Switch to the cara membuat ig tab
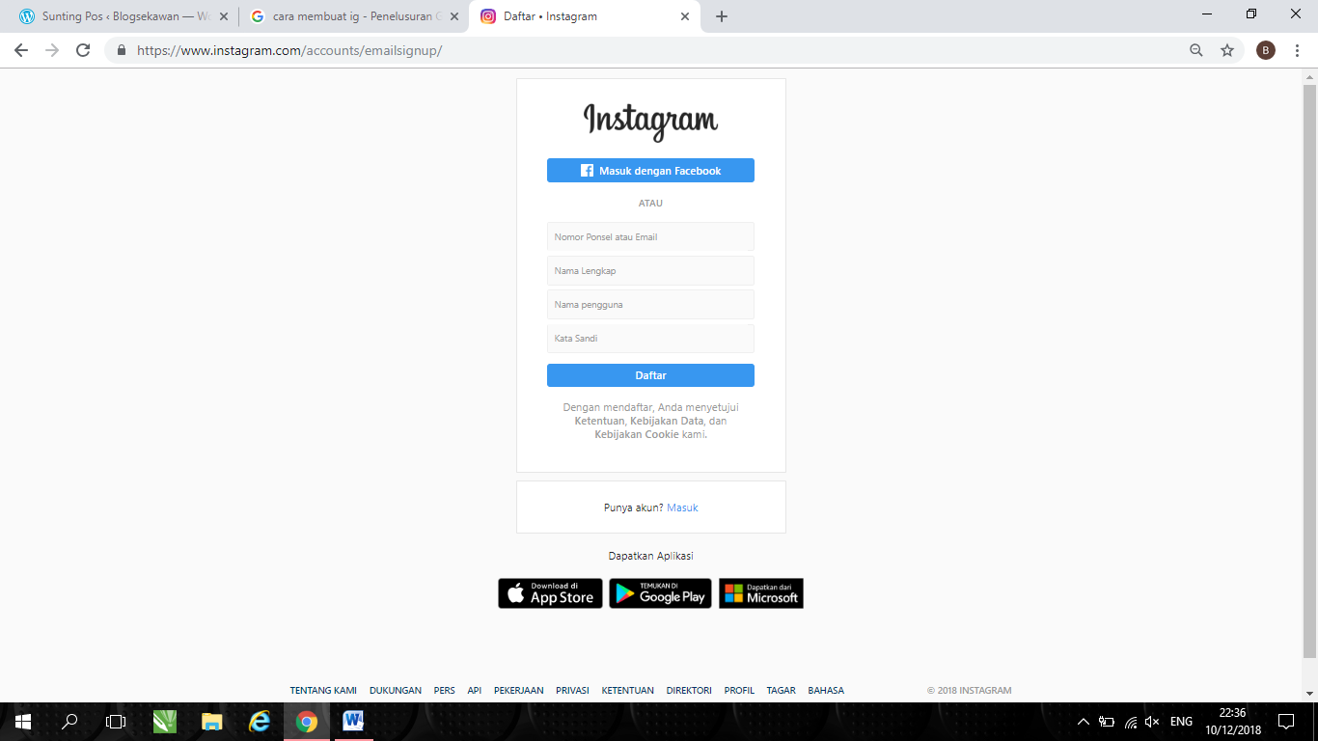The height and width of the screenshot is (741, 1318). click(x=352, y=16)
